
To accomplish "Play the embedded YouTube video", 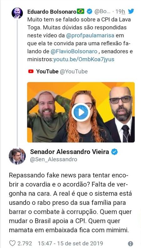I will pos(81,112).
